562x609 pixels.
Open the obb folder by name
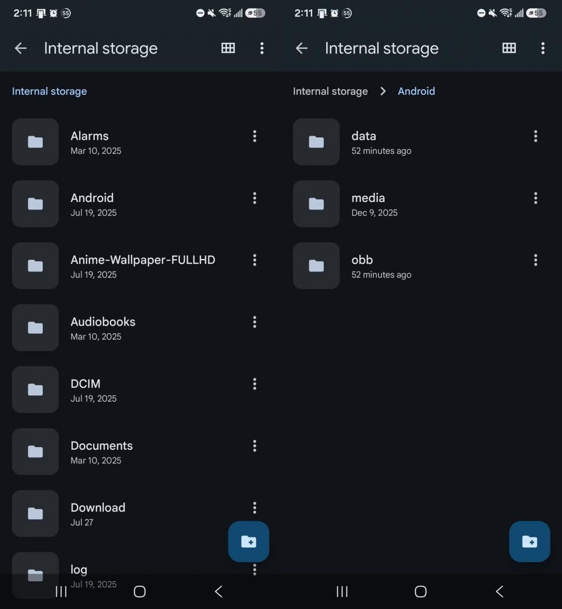click(362, 260)
